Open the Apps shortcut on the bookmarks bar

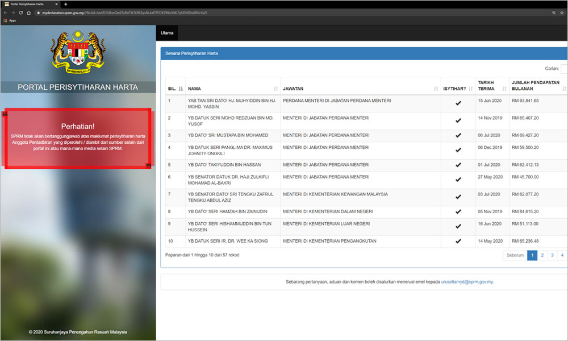9,20
